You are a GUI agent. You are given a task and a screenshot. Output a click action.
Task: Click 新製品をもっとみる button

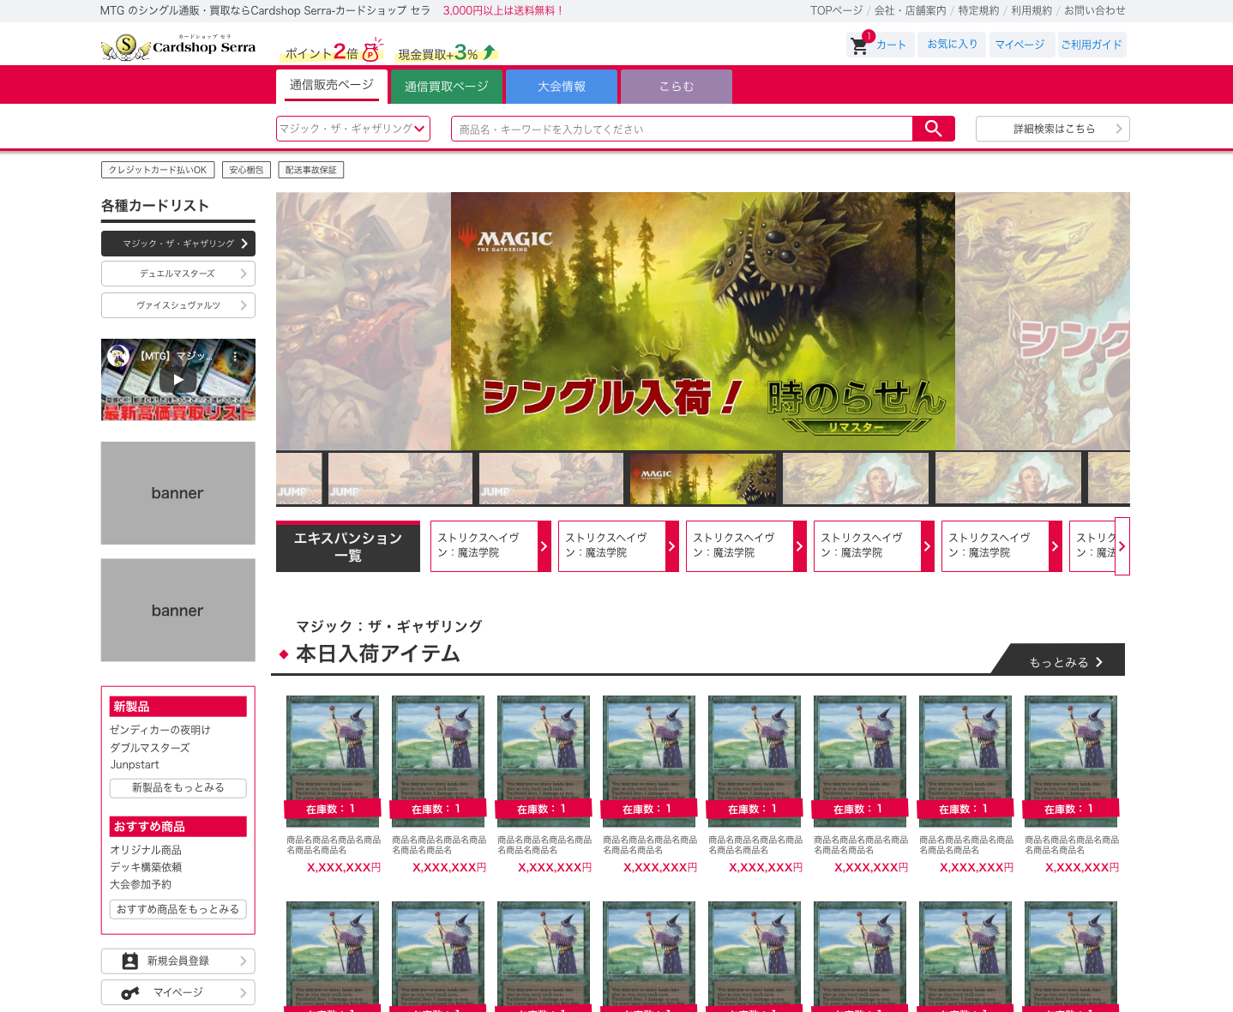(178, 788)
